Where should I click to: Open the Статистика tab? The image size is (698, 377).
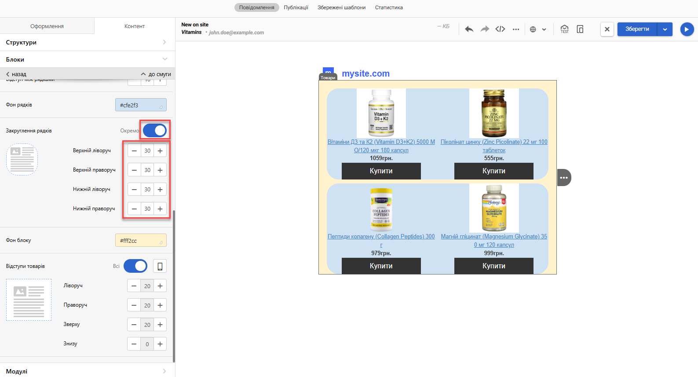[x=389, y=7]
